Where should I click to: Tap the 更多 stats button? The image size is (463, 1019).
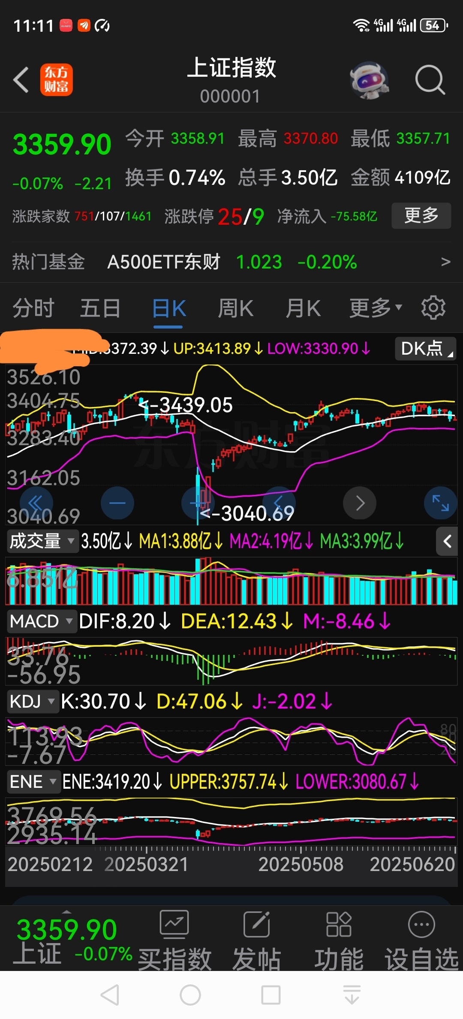pyautogui.click(x=421, y=215)
